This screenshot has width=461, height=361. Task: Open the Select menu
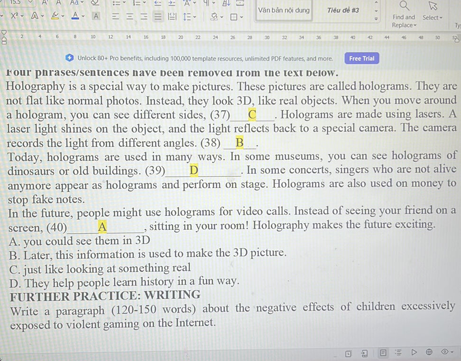tap(432, 17)
